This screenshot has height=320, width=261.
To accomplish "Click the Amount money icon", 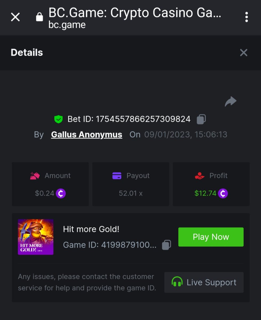I will point(35,176).
